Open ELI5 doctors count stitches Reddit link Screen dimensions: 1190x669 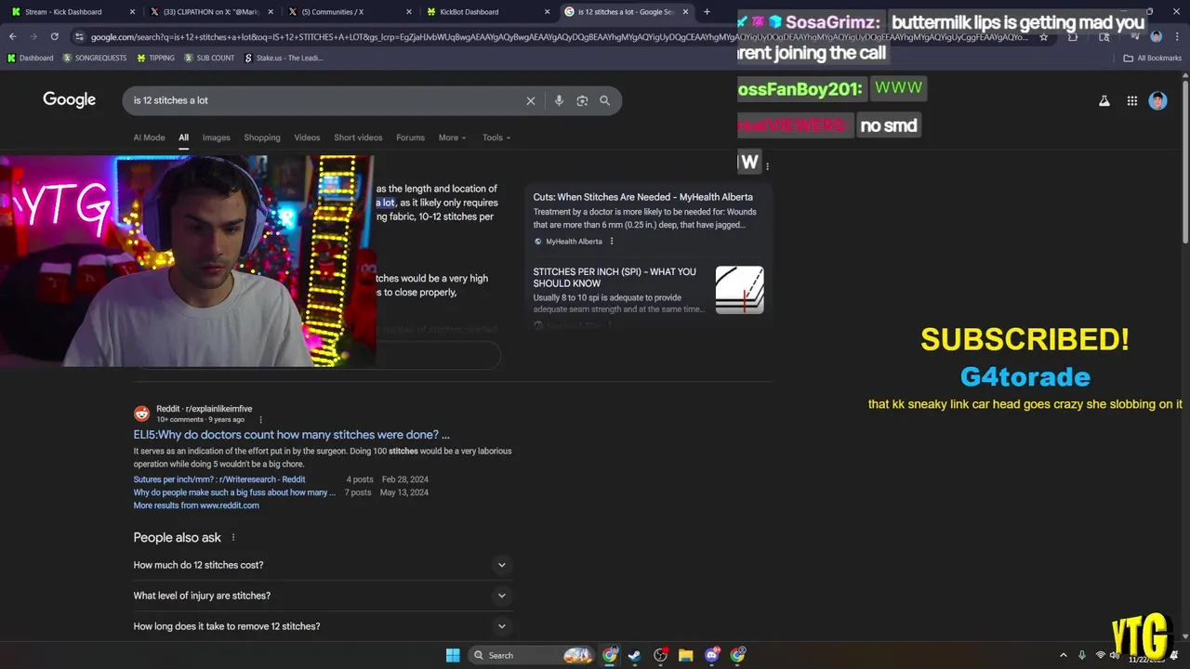click(291, 435)
